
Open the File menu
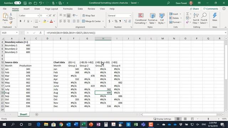click(x=5, y=9)
